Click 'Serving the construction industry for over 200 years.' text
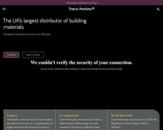The width and height of the screenshot is (163, 130). pos(27,34)
